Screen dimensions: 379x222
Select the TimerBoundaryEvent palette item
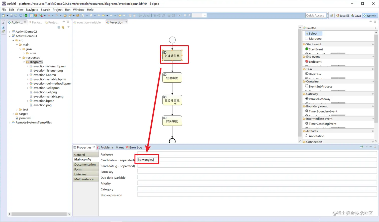pyautogui.click(x=321, y=111)
